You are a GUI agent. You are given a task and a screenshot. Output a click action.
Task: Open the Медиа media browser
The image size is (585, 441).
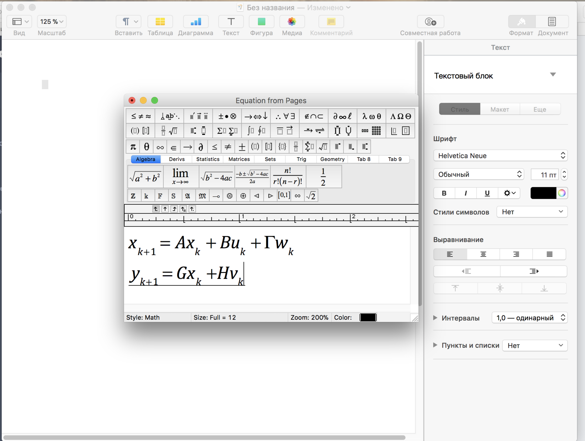tap(292, 22)
